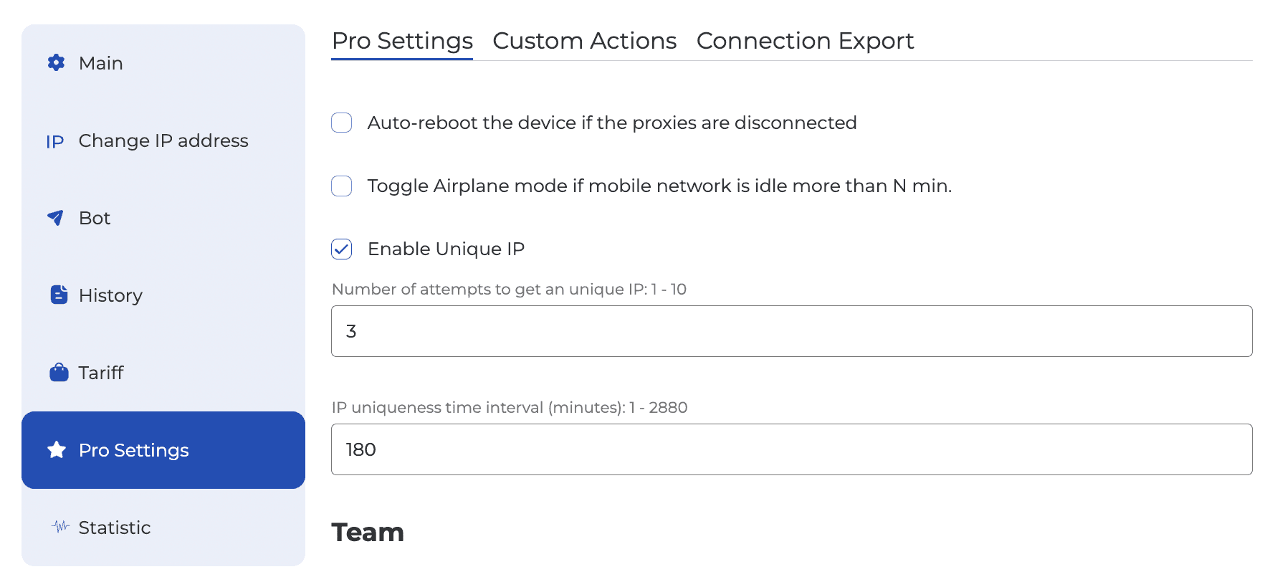Go to Change IP address section
Screen dimensions: 1280x582
tap(163, 141)
